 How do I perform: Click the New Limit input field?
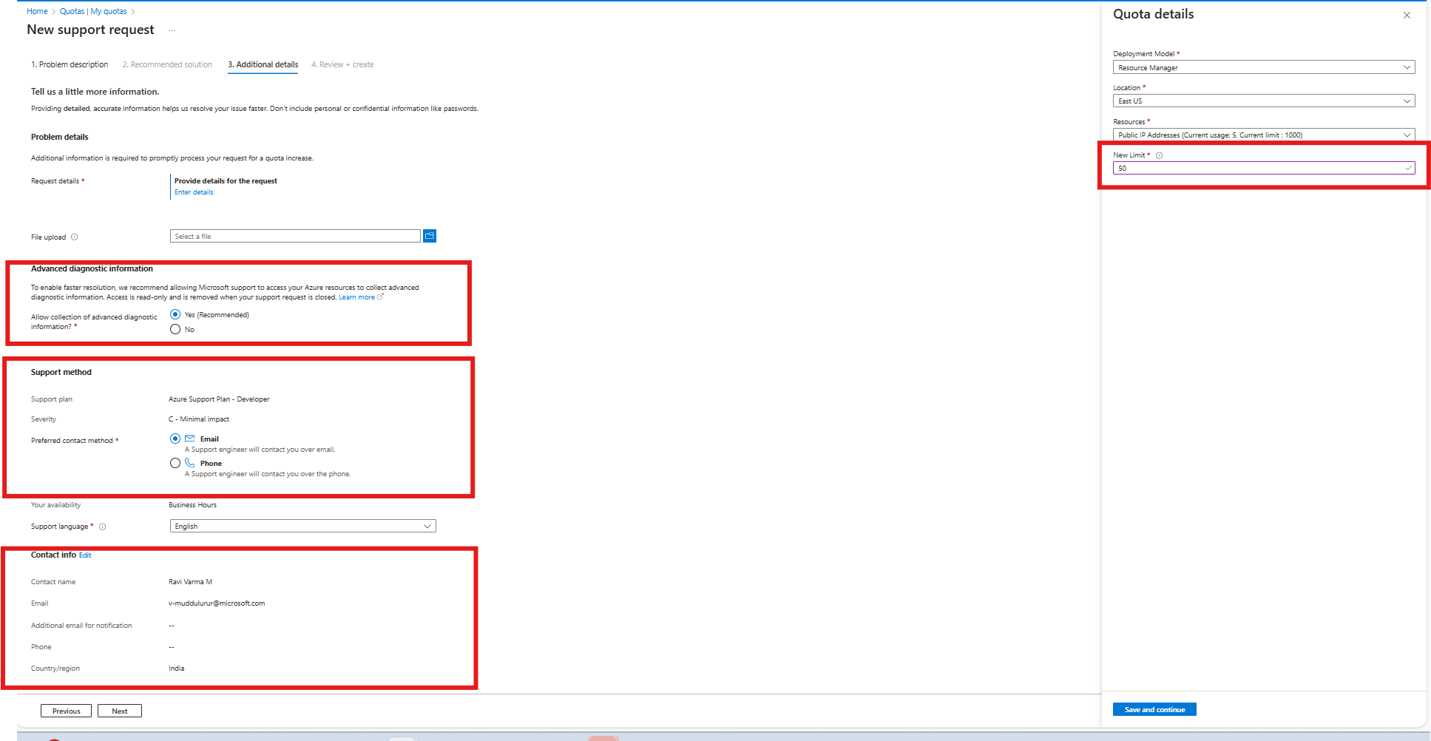click(1264, 168)
